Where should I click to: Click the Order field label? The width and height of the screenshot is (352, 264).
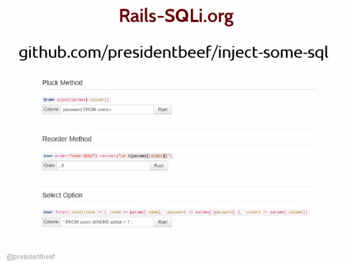point(49,166)
